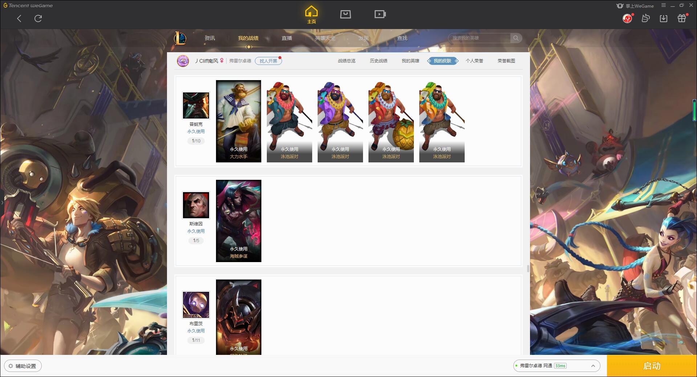The height and width of the screenshot is (377, 697).
Task: Open the video player icon in top bar
Action: [x=380, y=14]
